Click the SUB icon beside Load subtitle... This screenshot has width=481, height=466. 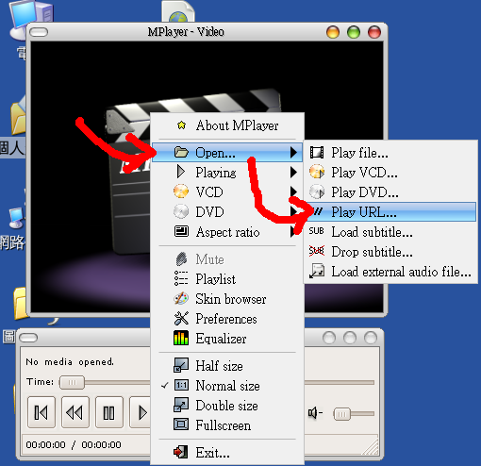pyautogui.click(x=316, y=231)
